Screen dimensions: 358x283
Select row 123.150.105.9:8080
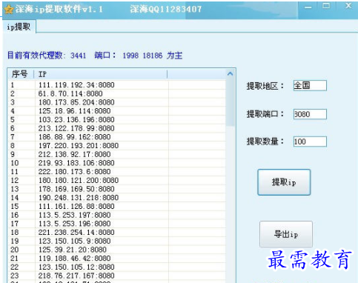point(117,241)
